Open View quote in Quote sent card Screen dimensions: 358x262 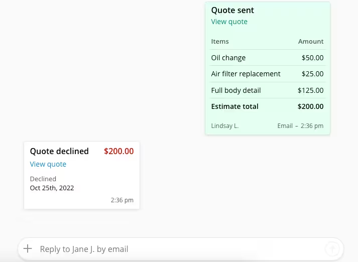[229, 22]
